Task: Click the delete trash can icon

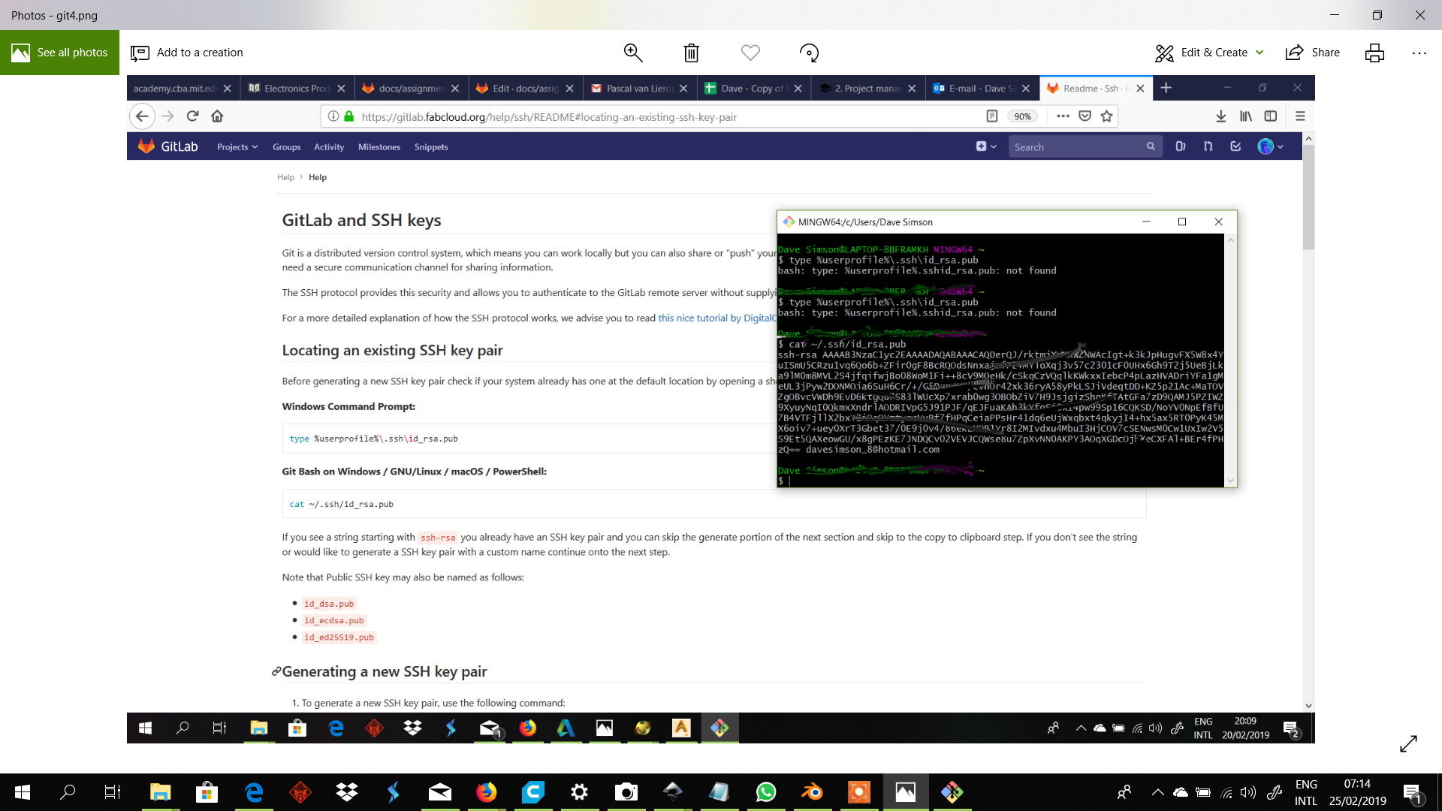Action: tap(691, 53)
